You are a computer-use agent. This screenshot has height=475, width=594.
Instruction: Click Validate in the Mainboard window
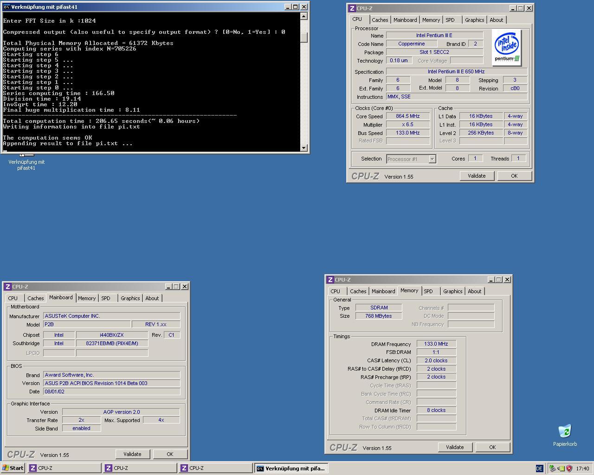[x=132, y=454]
